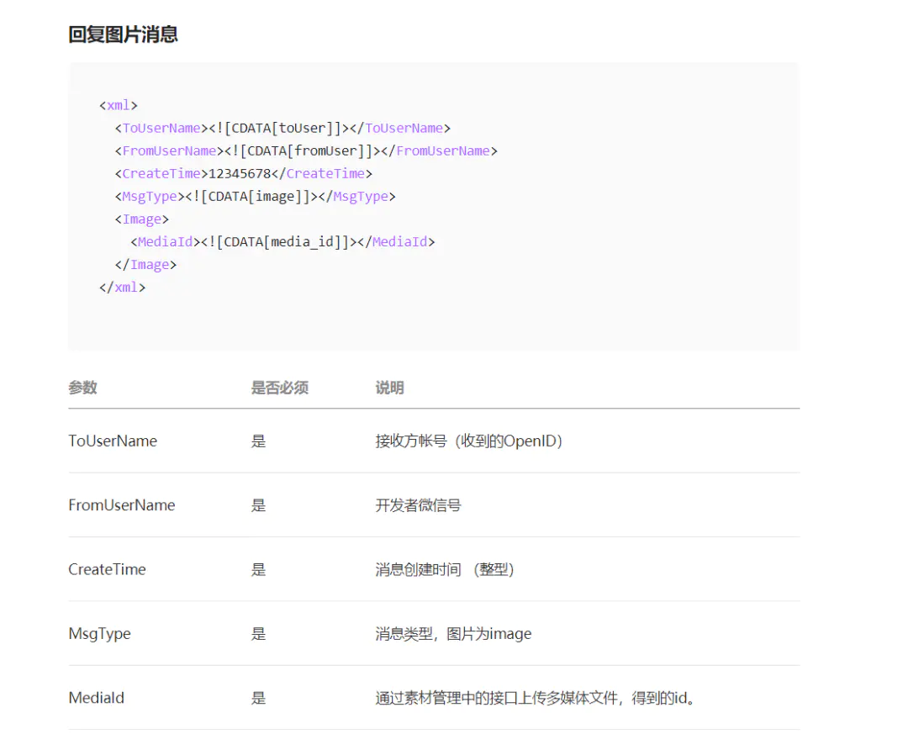The width and height of the screenshot is (908, 734).
Task: Click the 说明 column header
Action: coord(390,388)
